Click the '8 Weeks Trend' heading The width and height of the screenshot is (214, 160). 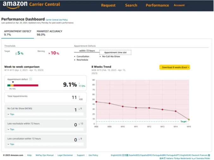[x=101, y=67]
